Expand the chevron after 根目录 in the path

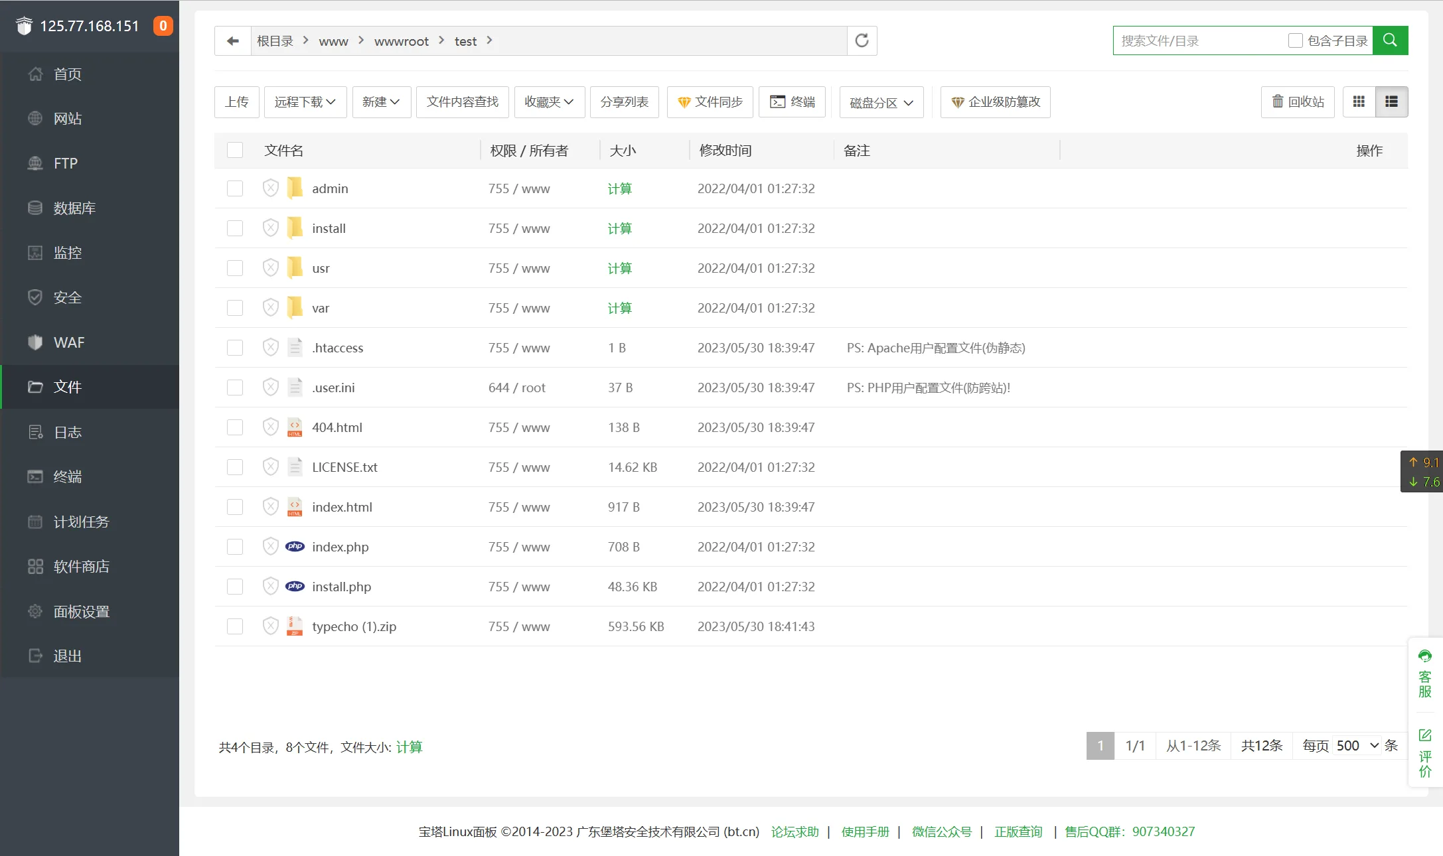tap(306, 40)
